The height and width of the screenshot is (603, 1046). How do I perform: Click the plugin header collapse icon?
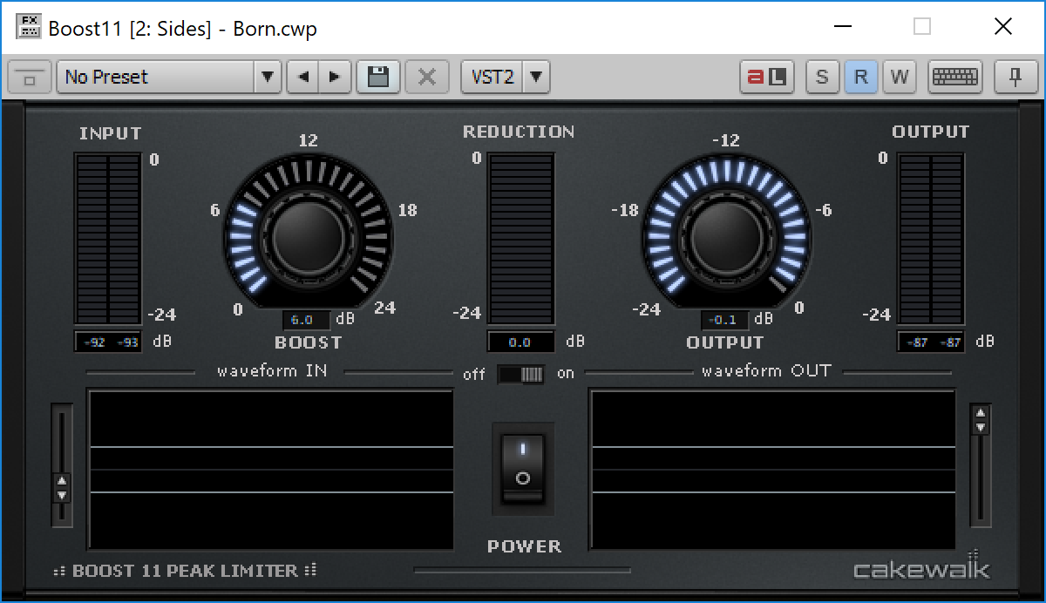[x=30, y=77]
